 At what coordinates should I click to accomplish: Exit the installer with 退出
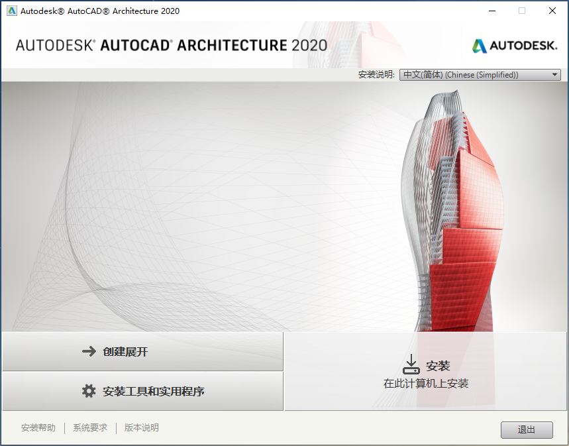point(527,429)
